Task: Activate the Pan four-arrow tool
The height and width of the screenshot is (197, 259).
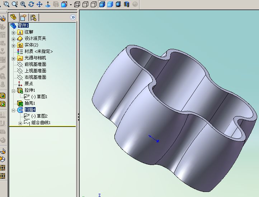Action: coord(39,4)
